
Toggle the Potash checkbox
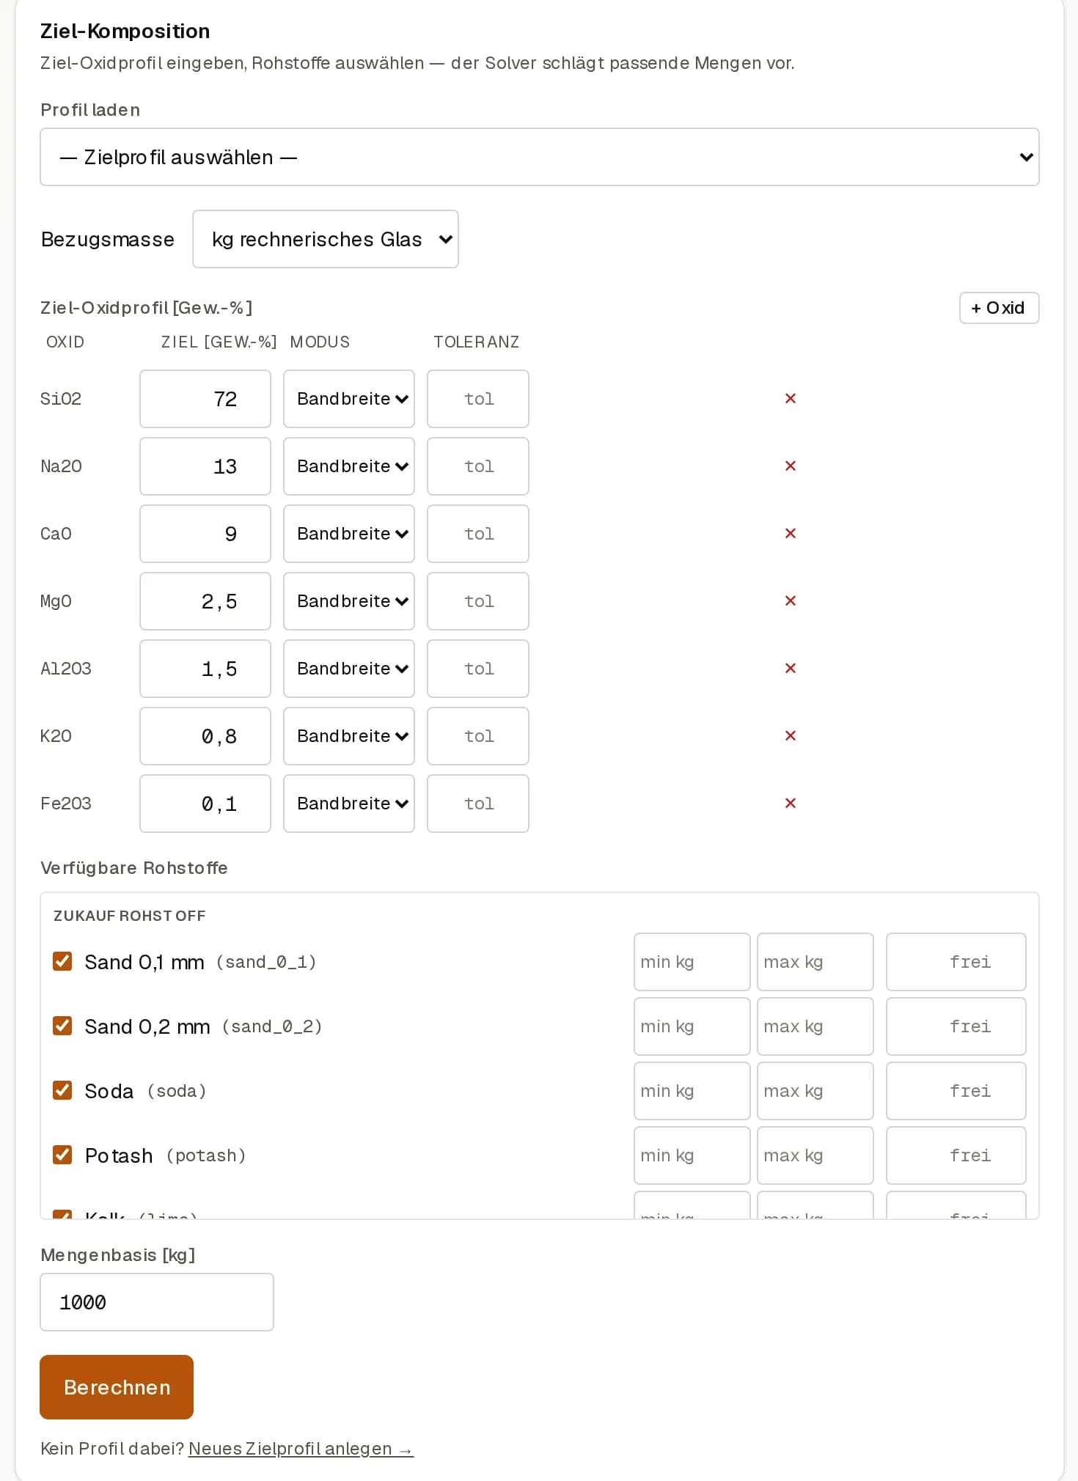(62, 1155)
